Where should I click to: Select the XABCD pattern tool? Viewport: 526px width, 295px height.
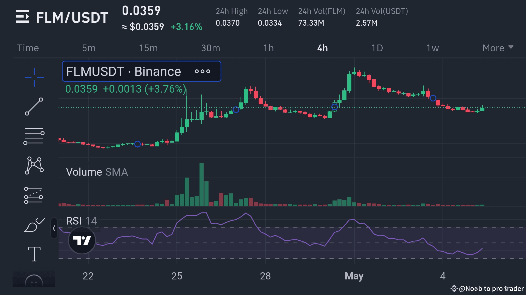click(x=34, y=166)
